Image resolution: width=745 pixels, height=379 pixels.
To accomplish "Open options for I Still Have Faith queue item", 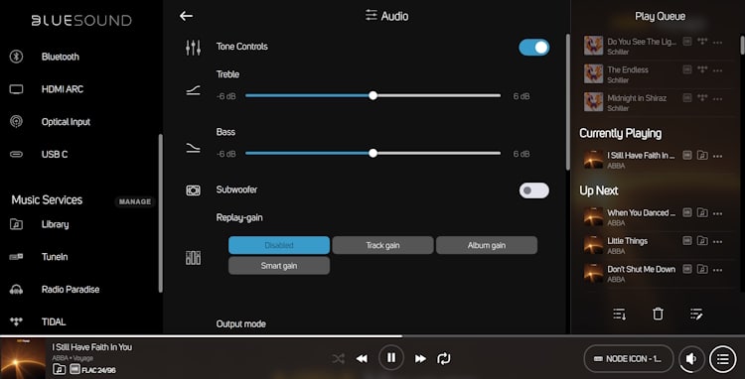I will pyautogui.click(x=718, y=156).
